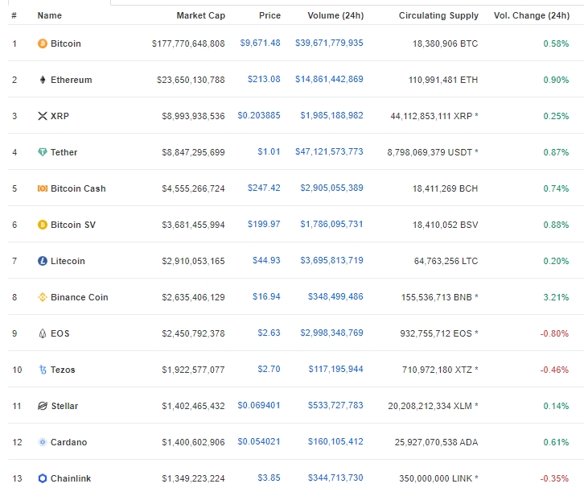
Task: Click Bitcoin price $9,671.48
Action: click(260, 43)
